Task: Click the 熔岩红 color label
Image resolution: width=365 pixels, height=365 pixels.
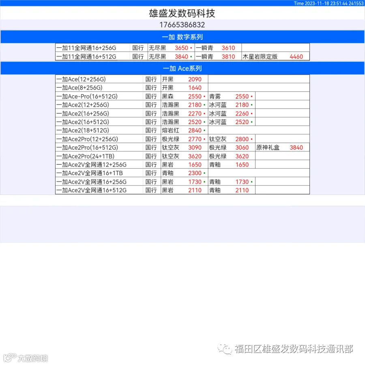Action: point(170,130)
